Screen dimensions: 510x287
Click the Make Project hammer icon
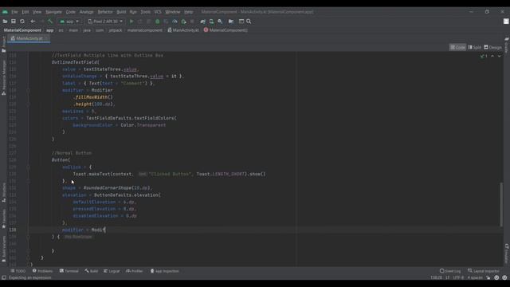coord(50,22)
